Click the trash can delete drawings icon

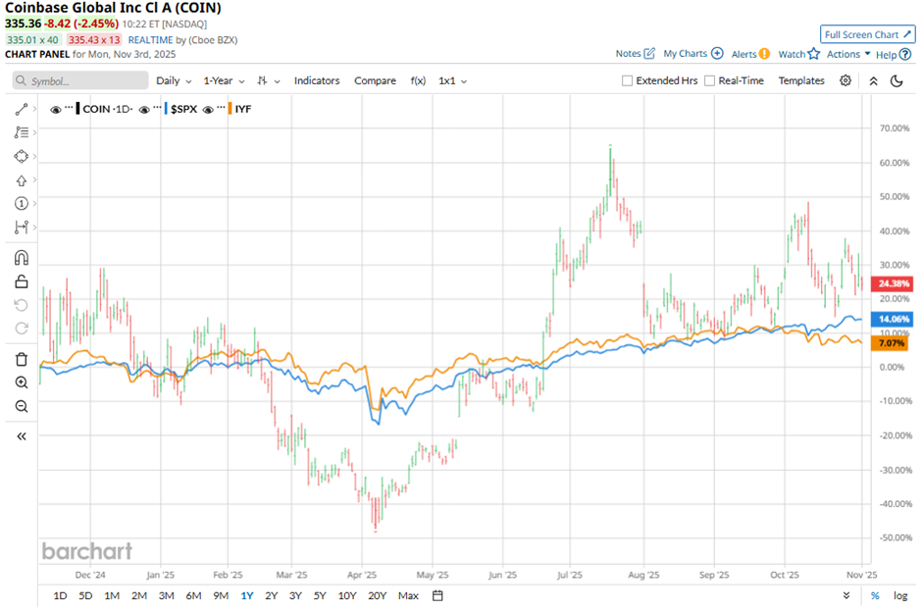(21, 359)
